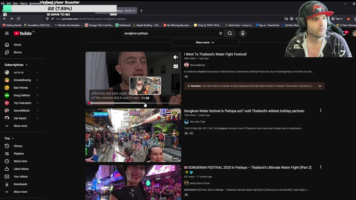Viewport: 356px width, 200px height.
Task: Open Non-stop Tiger channel name link
Action: pos(198,122)
